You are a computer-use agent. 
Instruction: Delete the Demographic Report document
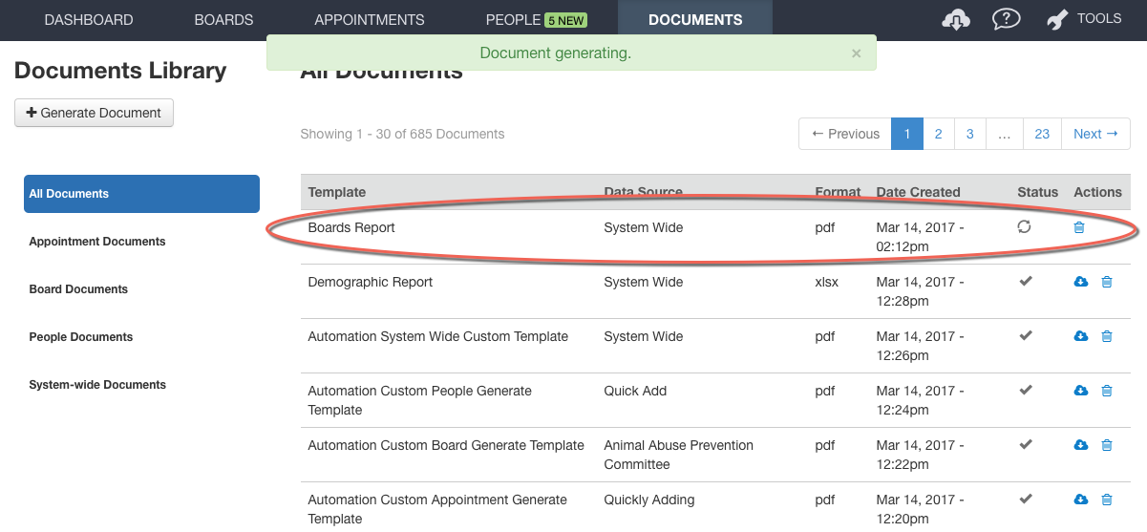click(1107, 282)
